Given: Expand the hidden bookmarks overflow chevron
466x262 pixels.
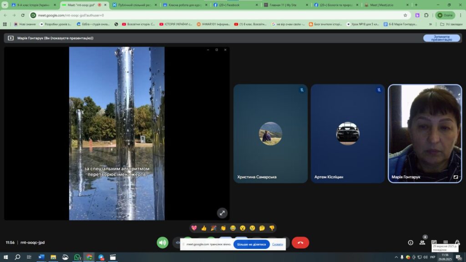Looking at the screenshot, I should [431, 24].
